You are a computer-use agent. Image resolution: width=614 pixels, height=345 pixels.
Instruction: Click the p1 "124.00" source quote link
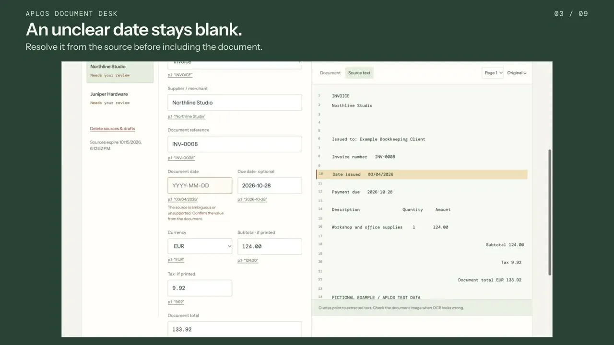(x=248, y=261)
